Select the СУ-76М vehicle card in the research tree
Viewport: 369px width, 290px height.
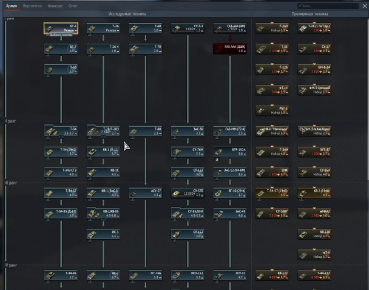[188, 152]
